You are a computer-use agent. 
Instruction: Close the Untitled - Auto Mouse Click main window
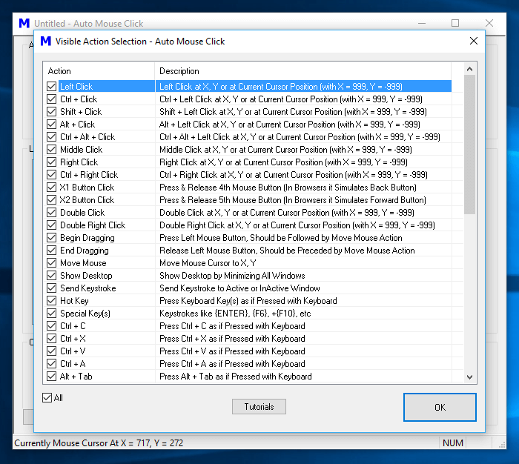489,23
